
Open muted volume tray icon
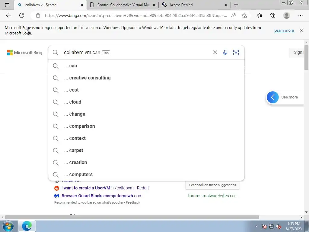pyautogui.click(x=279, y=226)
